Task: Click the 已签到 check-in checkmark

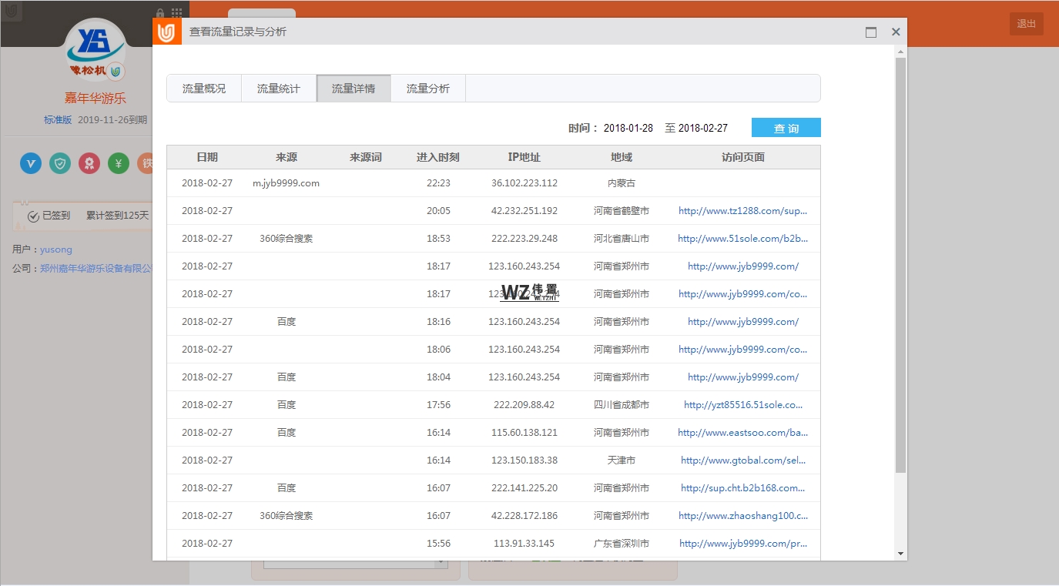Action: click(x=33, y=216)
